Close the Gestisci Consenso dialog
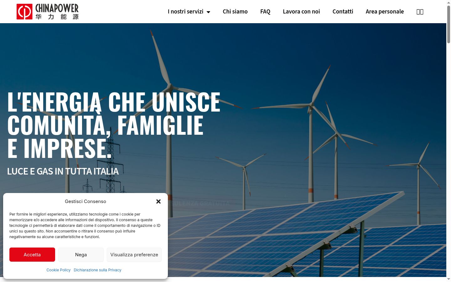Viewport: 451px width, 282px height. point(158,201)
